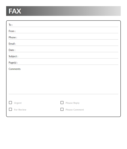Click the gray gradient header banner
The height and width of the screenshot is (149, 127).
63,11
